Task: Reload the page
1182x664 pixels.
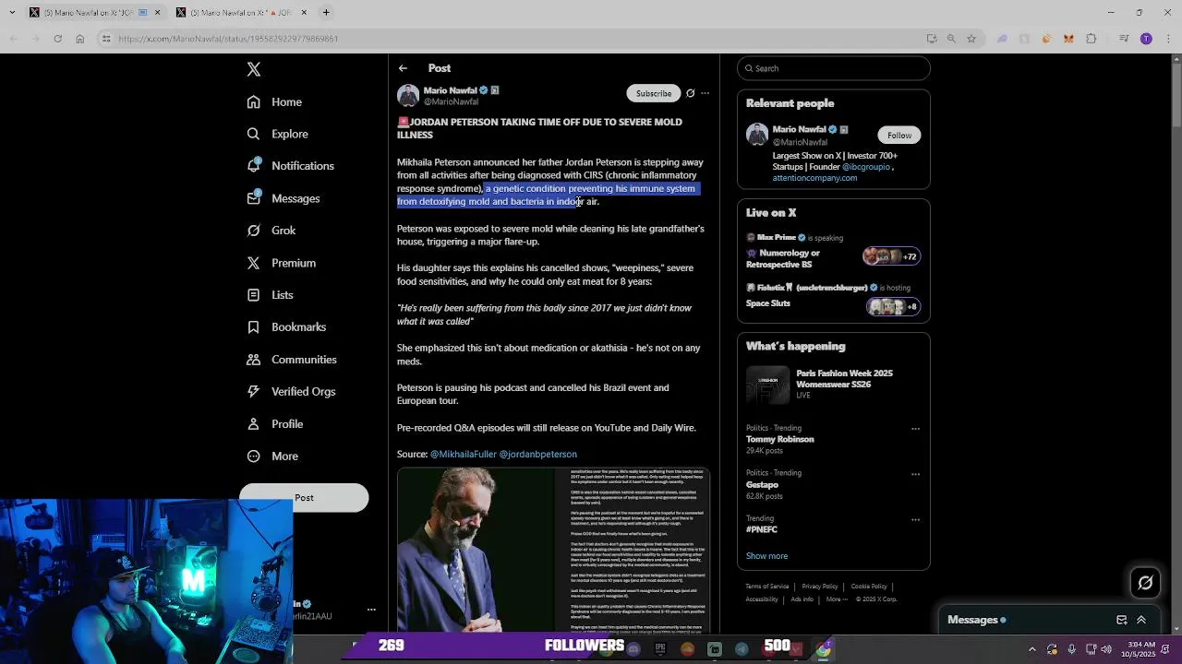Action: (x=57, y=39)
